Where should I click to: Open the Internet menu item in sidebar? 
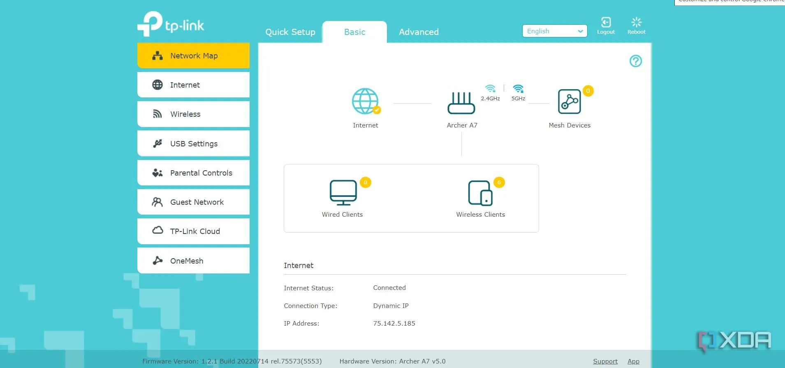[x=193, y=85]
